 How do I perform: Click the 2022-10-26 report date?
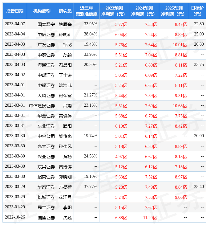[15, 217]
